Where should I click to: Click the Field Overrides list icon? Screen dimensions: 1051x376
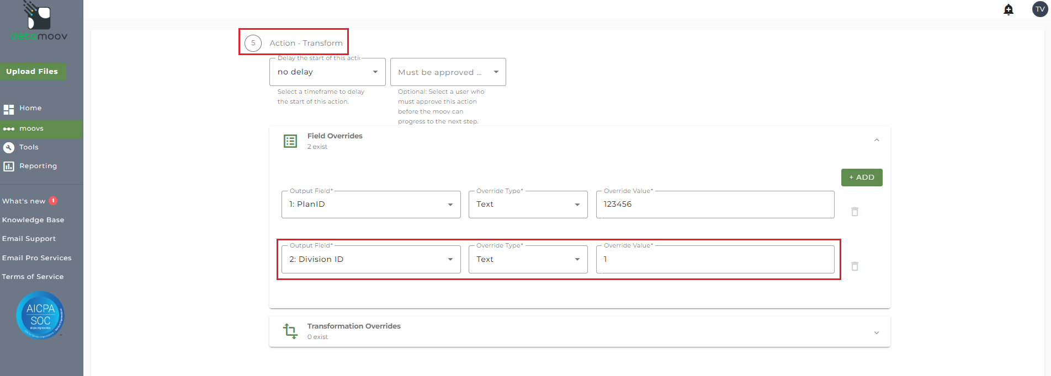tap(290, 141)
